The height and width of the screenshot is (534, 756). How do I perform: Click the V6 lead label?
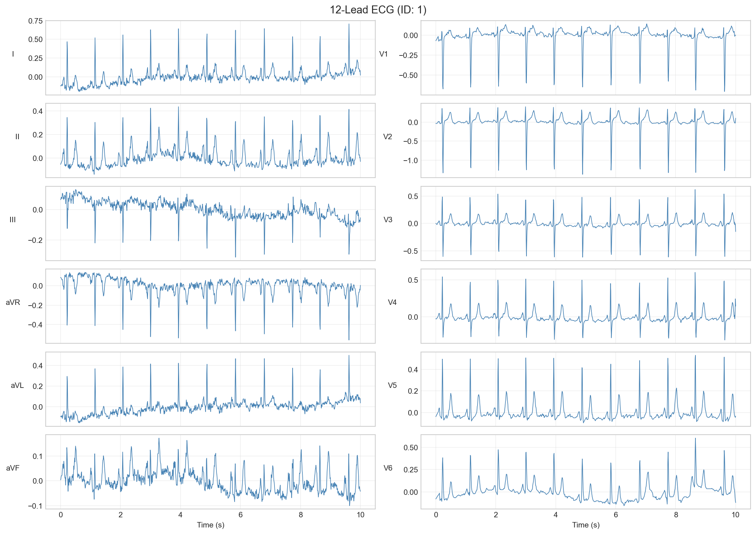pos(388,468)
